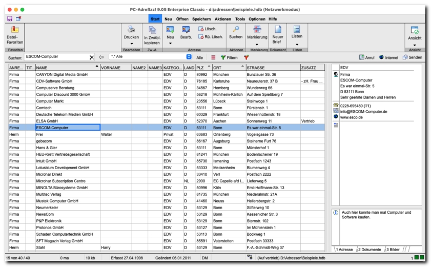Select the Microhar Subscription Centre row
Screen dimensions: 431x267
click(x=167, y=181)
